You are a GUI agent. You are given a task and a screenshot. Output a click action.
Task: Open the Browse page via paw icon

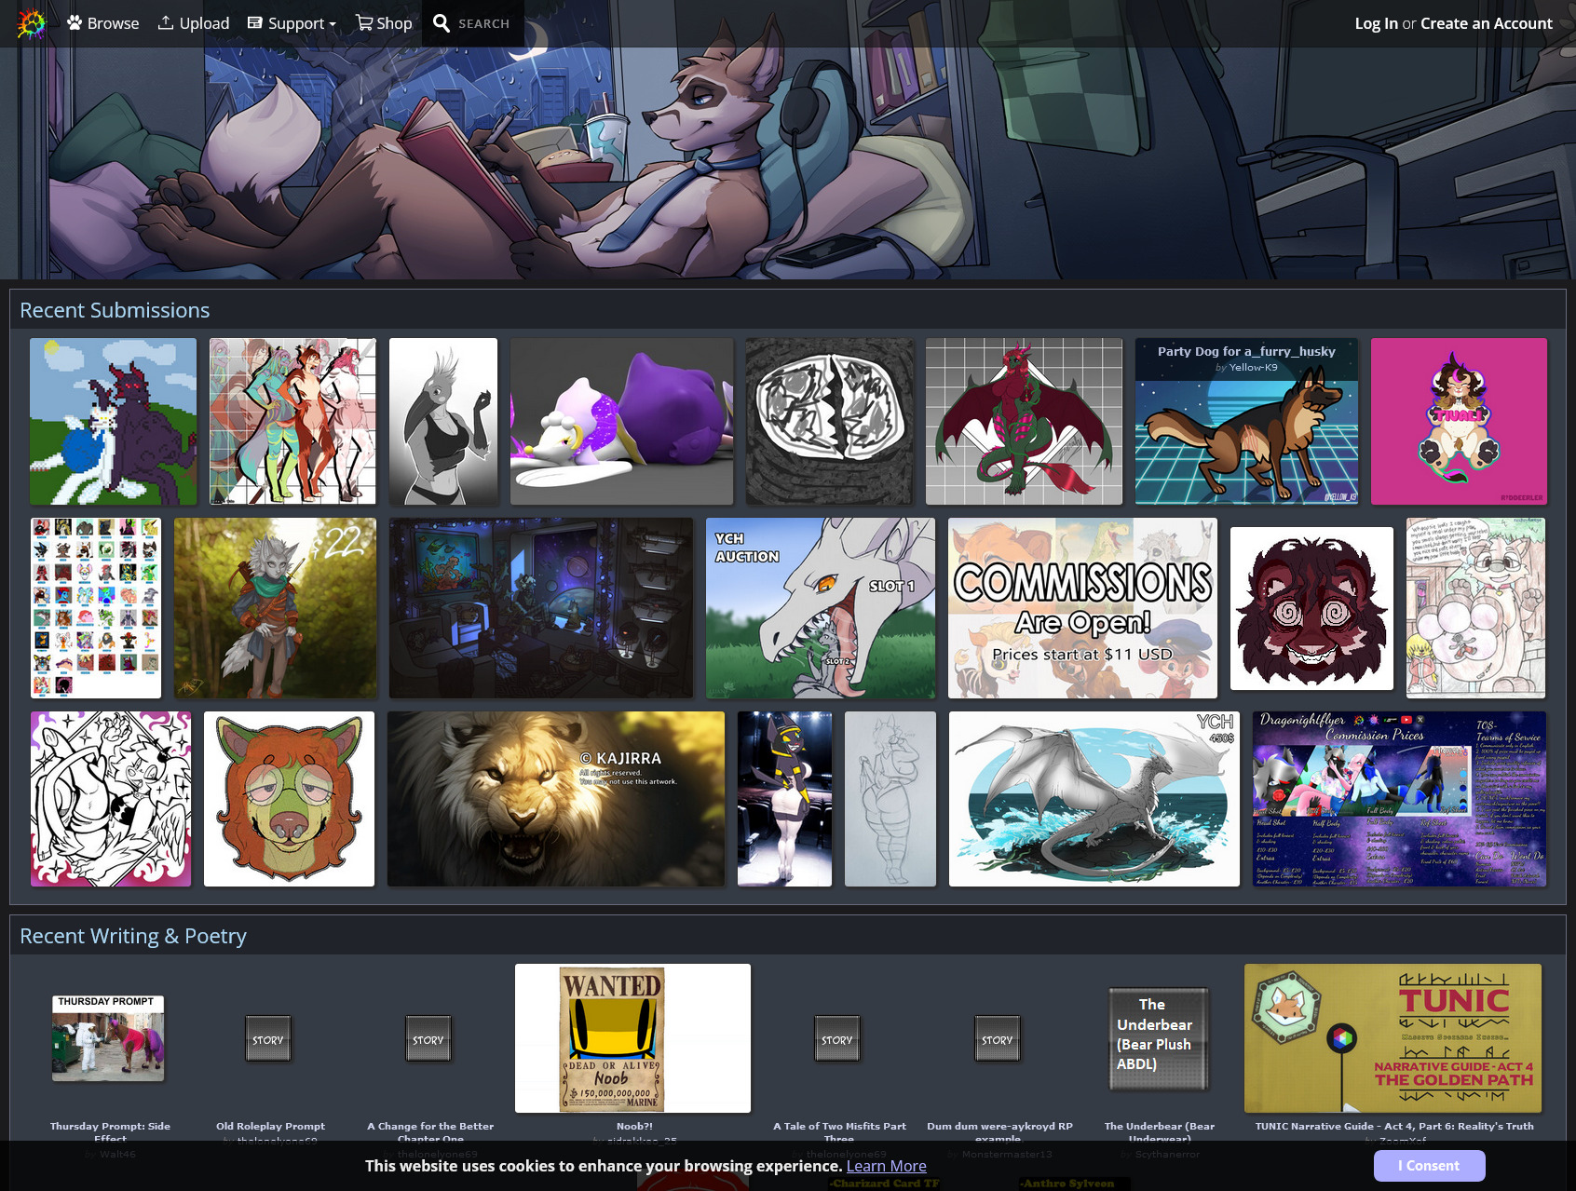coord(102,23)
